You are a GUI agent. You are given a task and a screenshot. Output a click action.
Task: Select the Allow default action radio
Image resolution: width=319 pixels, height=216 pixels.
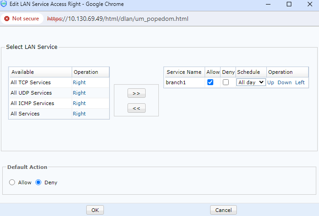(12, 182)
